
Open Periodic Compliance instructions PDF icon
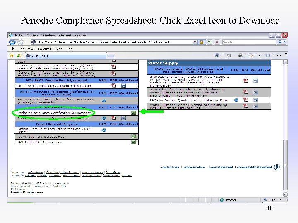point(114,118)
